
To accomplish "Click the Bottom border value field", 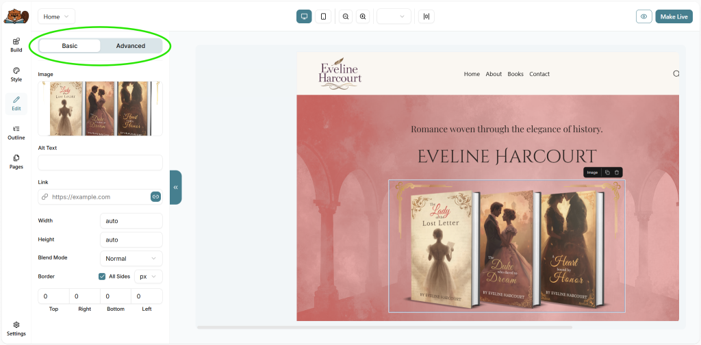I will coord(116,296).
